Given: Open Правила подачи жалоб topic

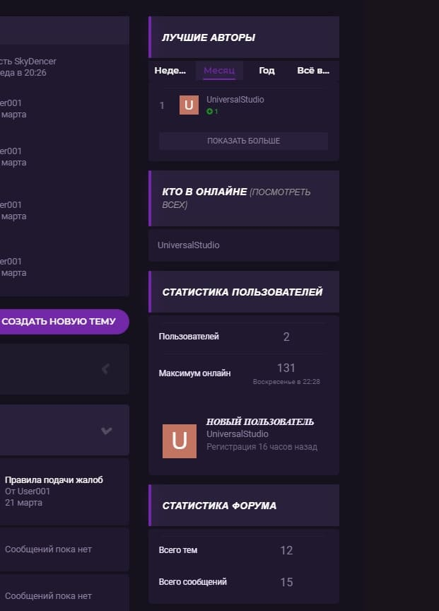Looking at the screenshot, I should [54, 480].
